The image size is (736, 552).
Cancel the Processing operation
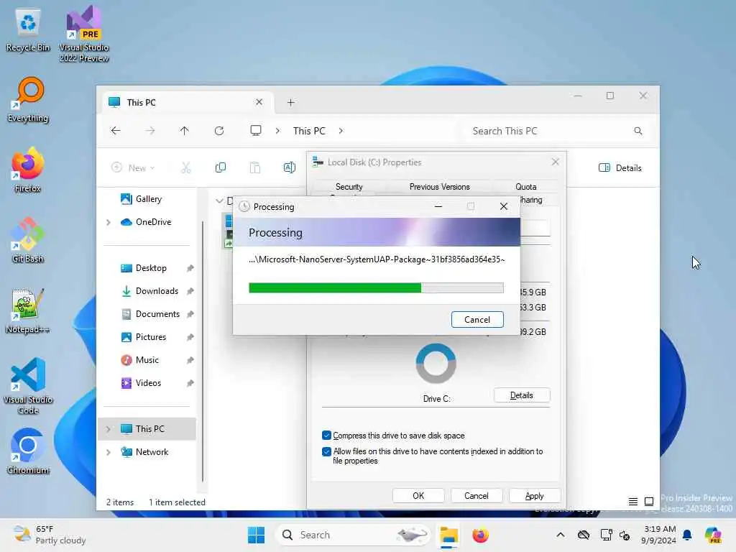(477, 320)
